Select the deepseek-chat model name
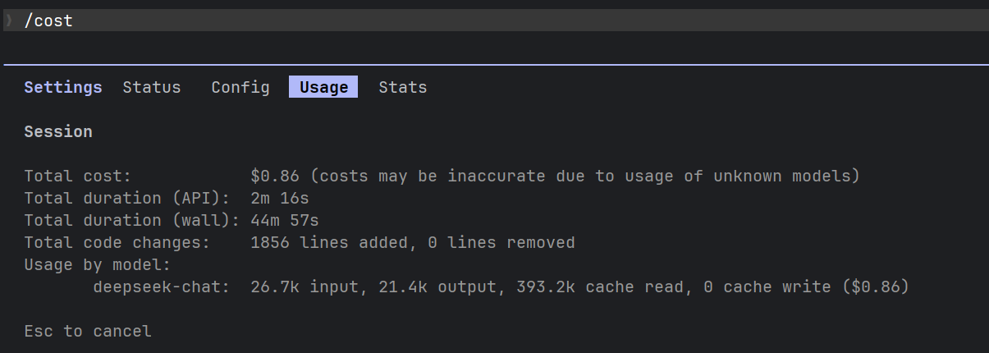The height and width of the screenshot is (353, 989). tap(162, 287)
